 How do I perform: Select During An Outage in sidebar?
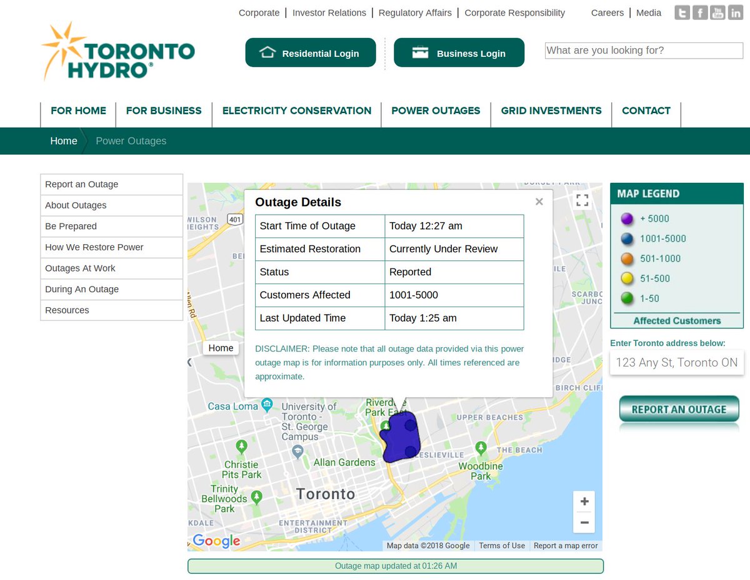112,289
